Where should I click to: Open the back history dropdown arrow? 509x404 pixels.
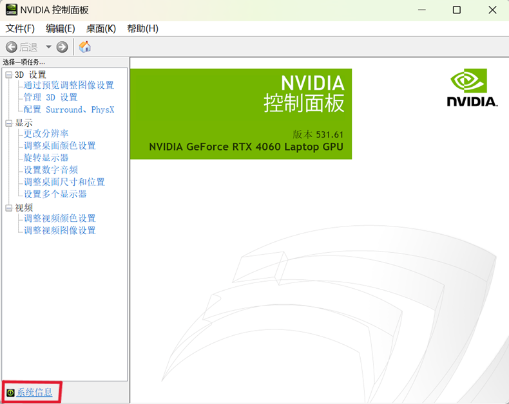pyautogui.click(x=48, y=47)
